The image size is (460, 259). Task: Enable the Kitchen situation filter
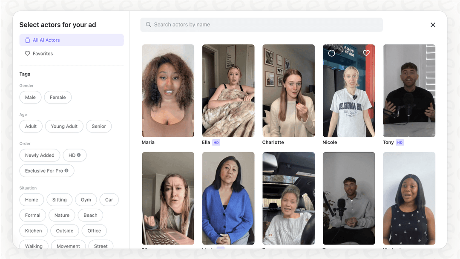pyautogui.click(x=33, y=230)
